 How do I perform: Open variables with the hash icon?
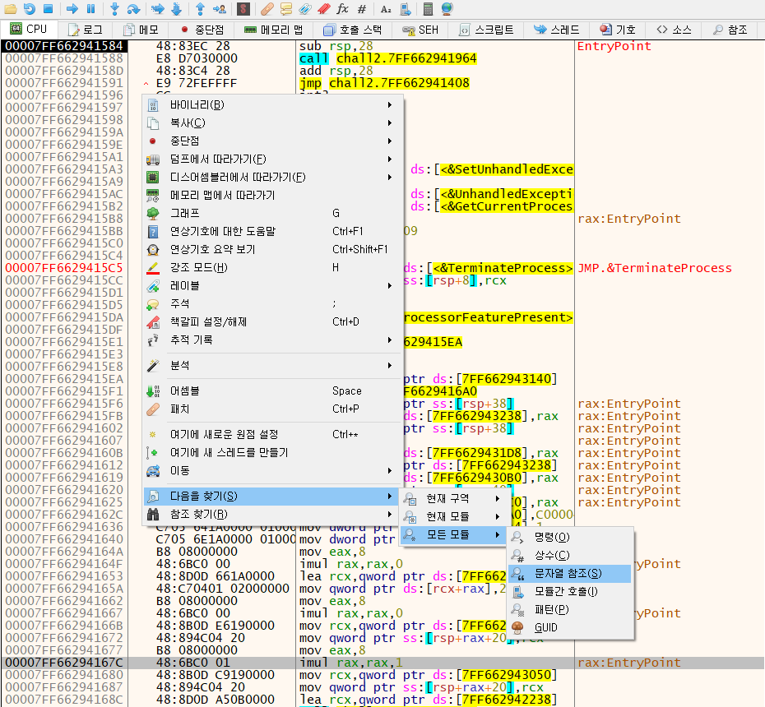click(x=361, y=9)
